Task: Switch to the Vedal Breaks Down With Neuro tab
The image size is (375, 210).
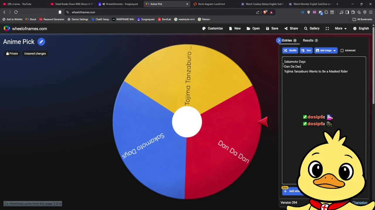Action: (x=71, y=4)
